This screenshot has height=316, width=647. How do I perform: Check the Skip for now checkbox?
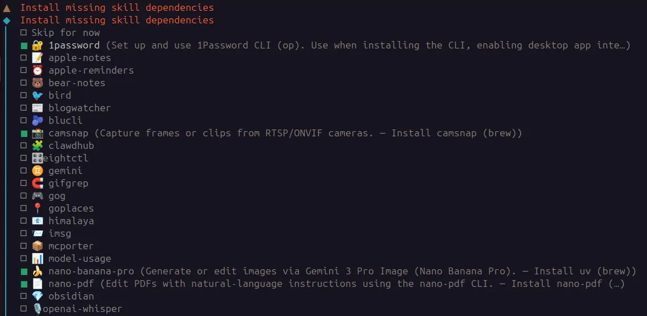click(x=23, y=33)
